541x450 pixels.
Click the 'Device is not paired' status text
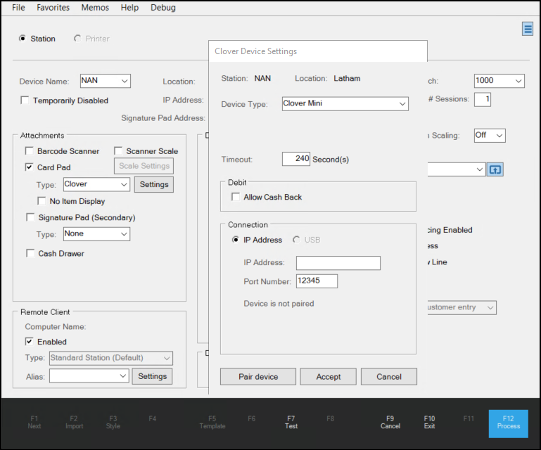pos(279,304)
